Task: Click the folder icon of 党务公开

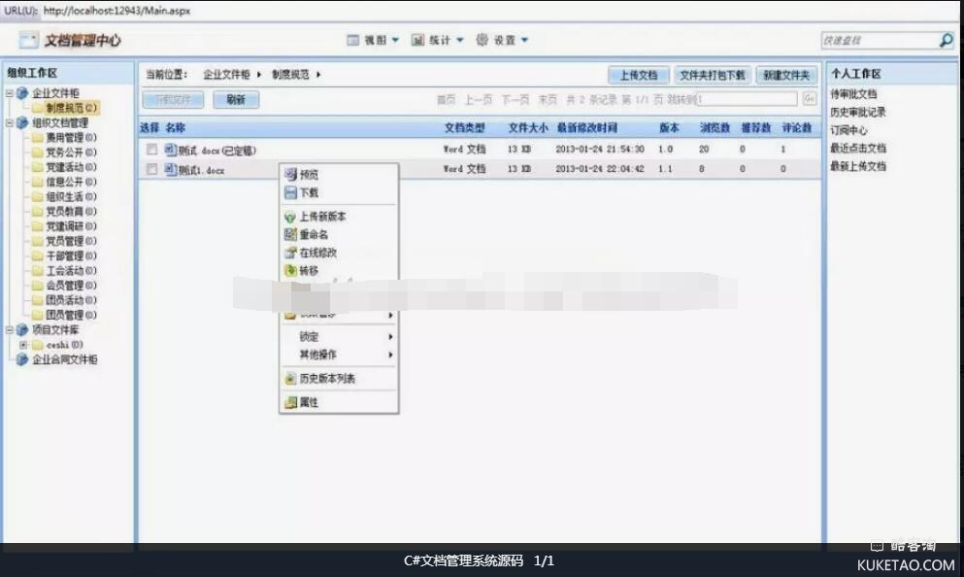Action: (38, 153)
